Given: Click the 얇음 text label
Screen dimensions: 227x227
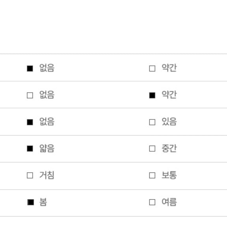Looking at the screenshot, I should tap(47, 149).
